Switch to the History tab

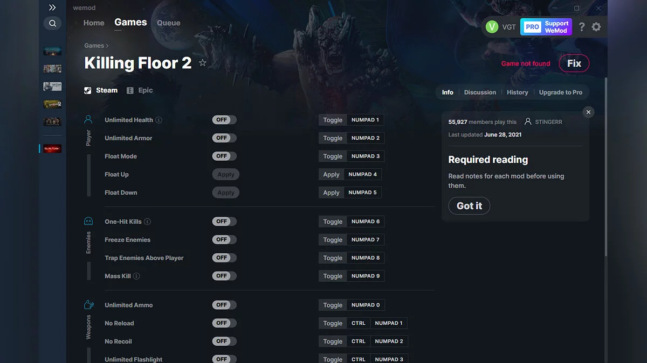coord(518,92)
